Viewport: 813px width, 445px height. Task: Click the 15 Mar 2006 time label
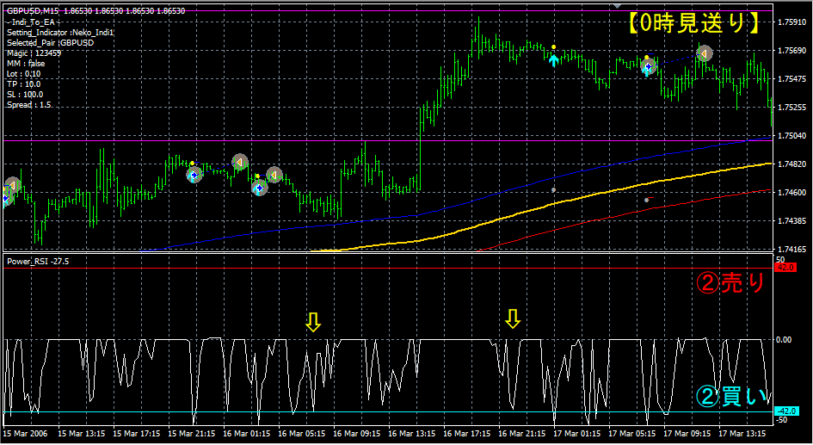click(x=25, y=434)
